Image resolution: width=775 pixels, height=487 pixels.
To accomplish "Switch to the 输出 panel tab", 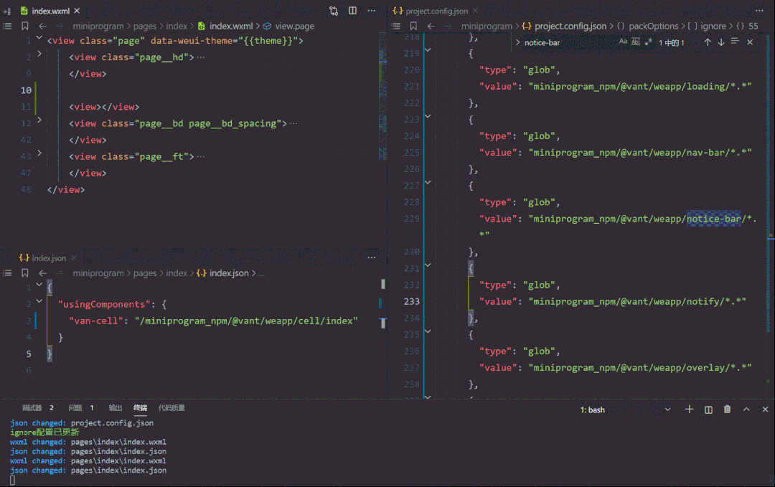I will point(115,407).
